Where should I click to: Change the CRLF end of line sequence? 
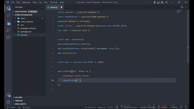[x=117, y=107]
